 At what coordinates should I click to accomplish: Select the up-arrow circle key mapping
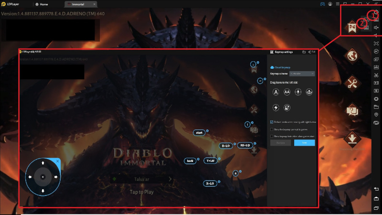[247, 125]
